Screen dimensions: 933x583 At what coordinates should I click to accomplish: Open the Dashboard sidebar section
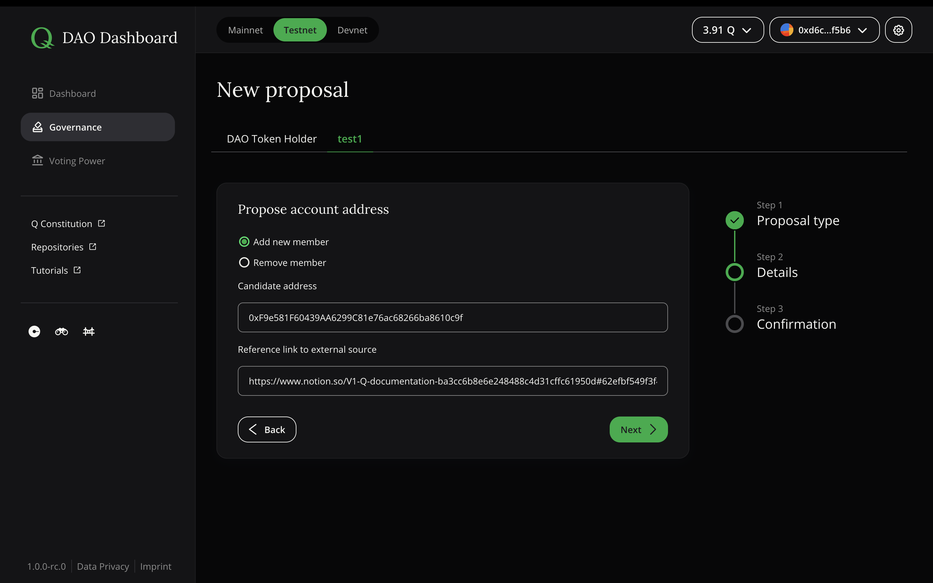[x=72, y=93]
